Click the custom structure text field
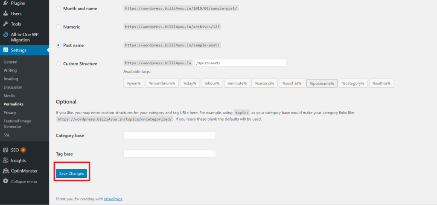 pos(240,63)
